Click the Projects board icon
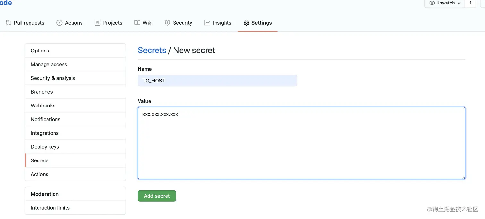The image size is (485, 219). (x=98, y=23)
